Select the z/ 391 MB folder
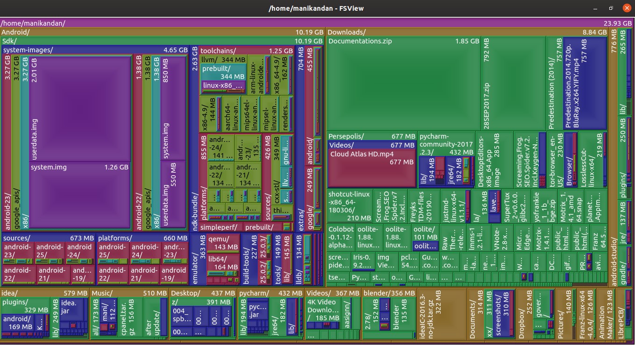Screen dimensions: 635x345 [202, 302]
